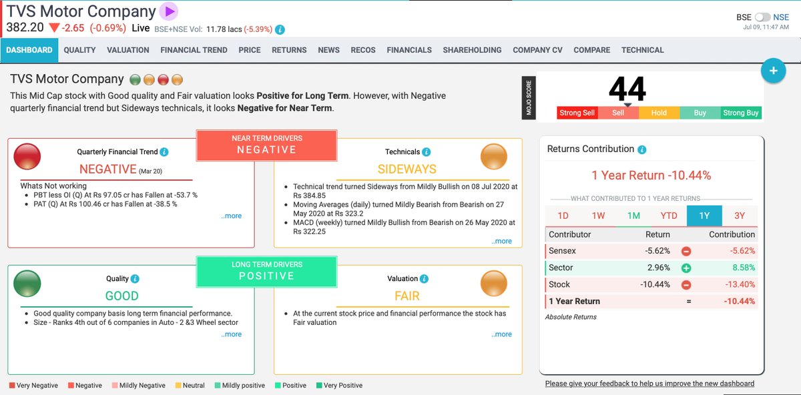Click red ball in Quarterly Financial Trend card

[27, 157]
